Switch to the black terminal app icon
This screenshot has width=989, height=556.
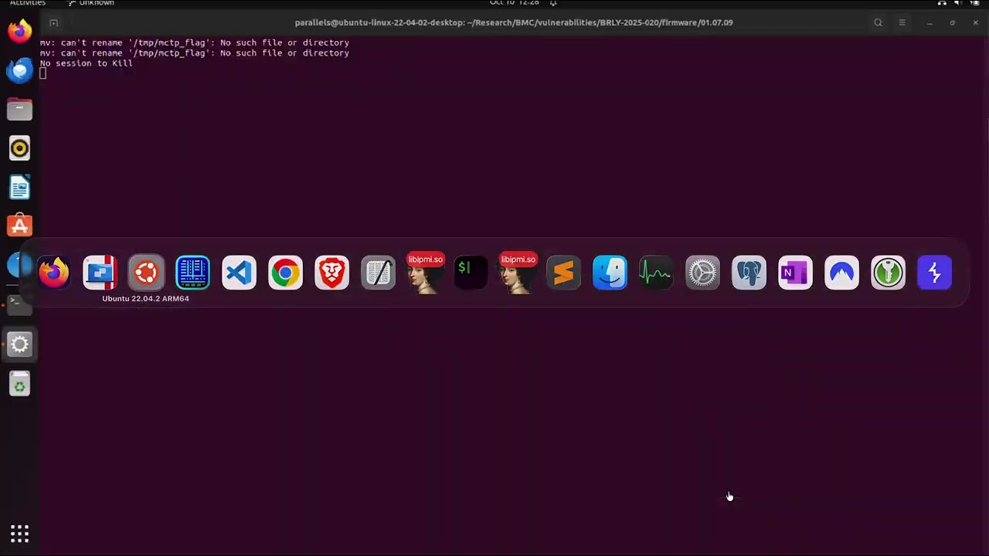(x=471, y=273)
